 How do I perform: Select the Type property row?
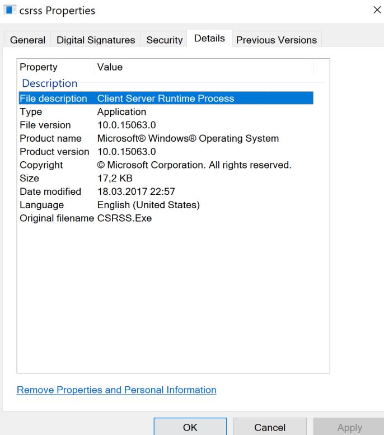click(x=166, y=112)
